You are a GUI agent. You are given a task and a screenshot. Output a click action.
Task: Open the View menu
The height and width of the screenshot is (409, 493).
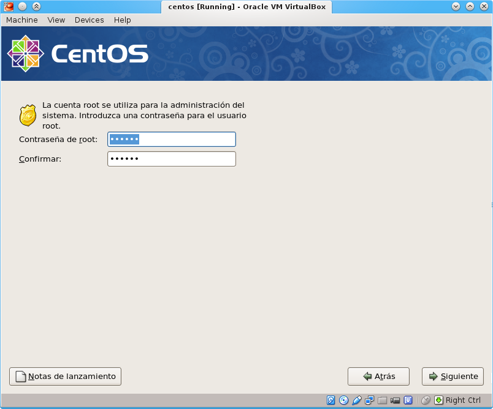56,20
